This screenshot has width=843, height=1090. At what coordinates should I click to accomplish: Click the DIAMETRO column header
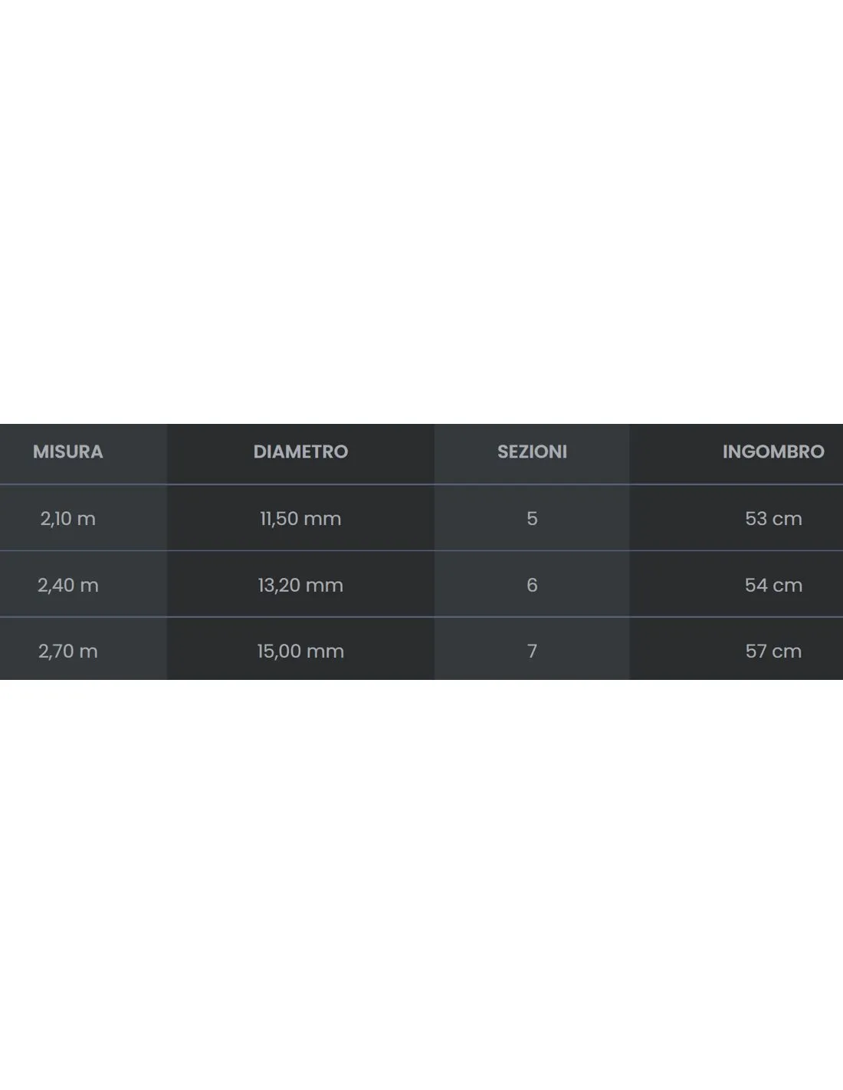[x=300, y=451]
